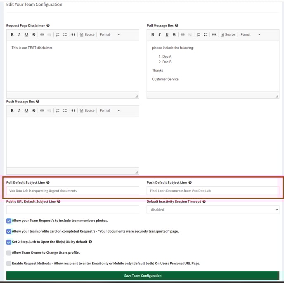The image size is (284, 283).
Task: Click Save Team Configuration button
Action: click(x=142, y=276)
